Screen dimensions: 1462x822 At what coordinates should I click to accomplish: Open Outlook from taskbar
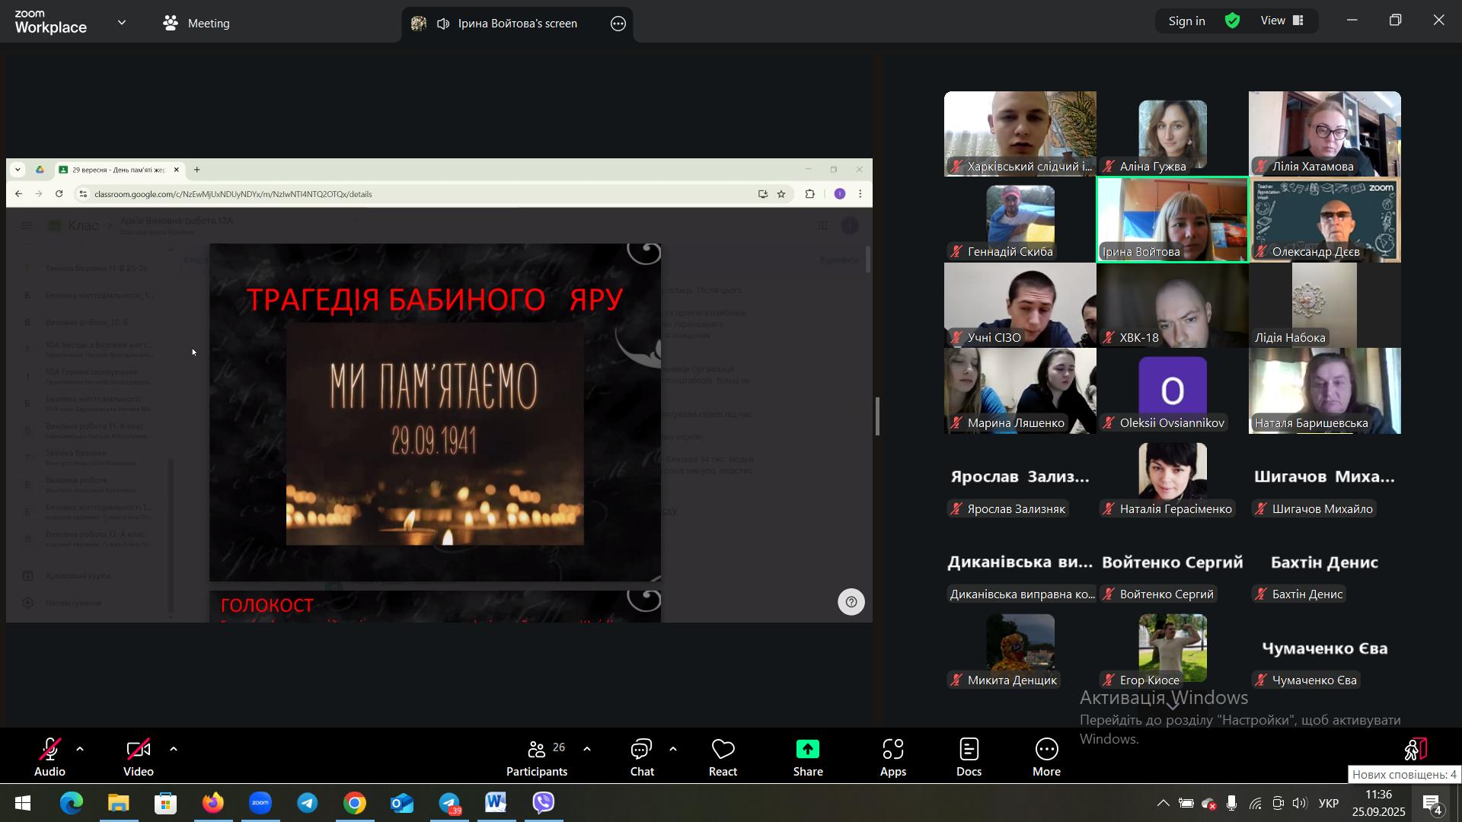click(x=402, y=804)
